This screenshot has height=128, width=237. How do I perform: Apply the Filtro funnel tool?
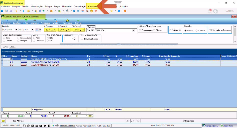26,22
